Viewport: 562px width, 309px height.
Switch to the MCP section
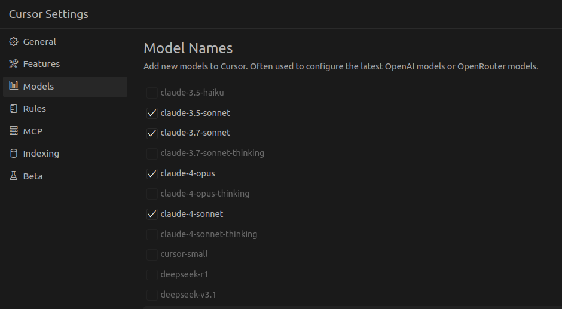point(65,131)
